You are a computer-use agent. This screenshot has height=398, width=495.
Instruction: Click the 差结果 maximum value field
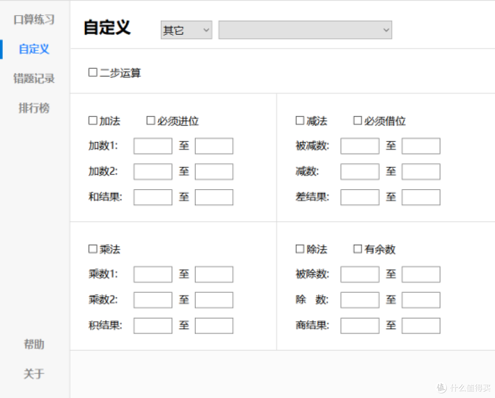point(421,197)
